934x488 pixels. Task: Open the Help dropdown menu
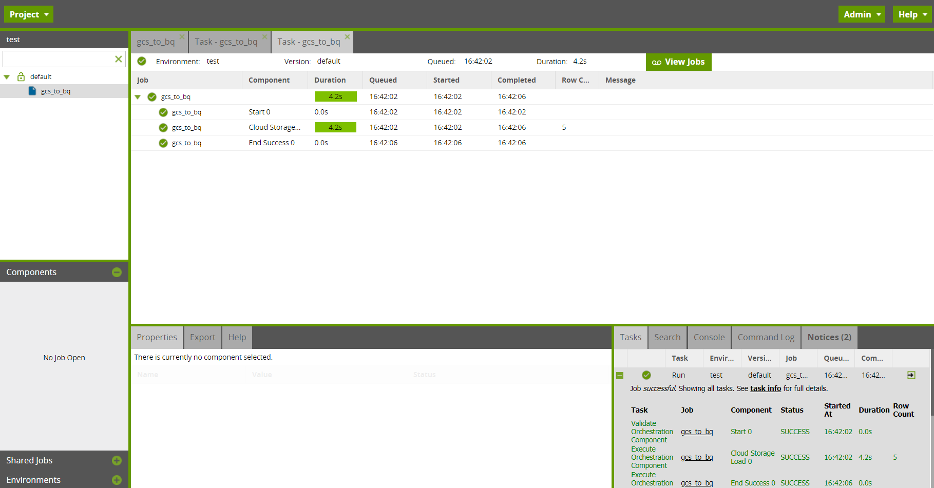click(x=912, y=14)
